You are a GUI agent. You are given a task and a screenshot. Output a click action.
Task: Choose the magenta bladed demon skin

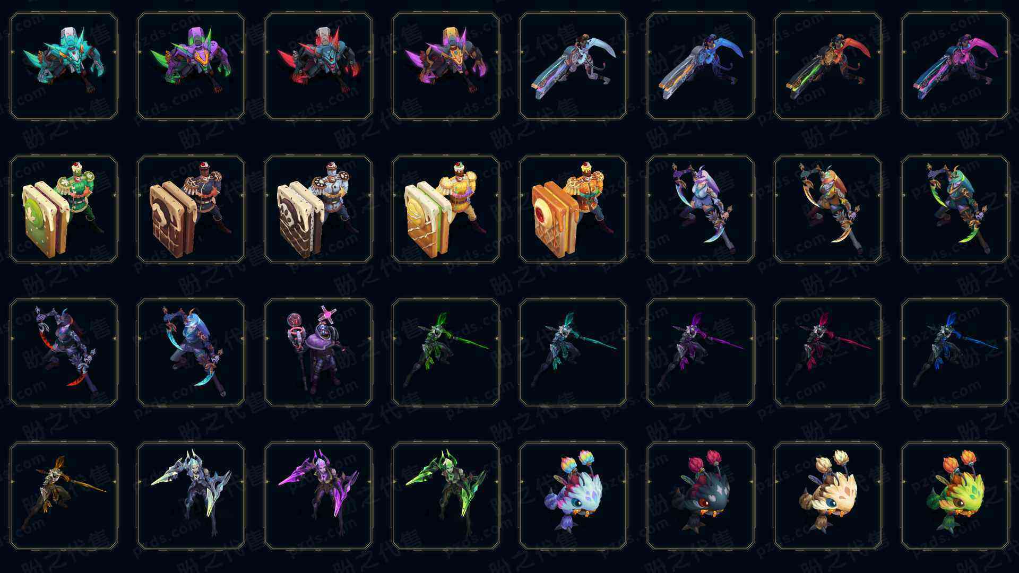(318, 496)
